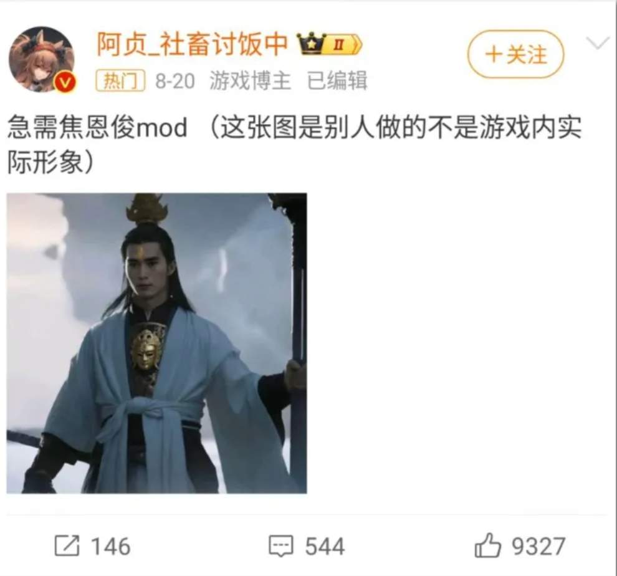This screenshot has width=617, height=576.
Task: Click the share/repost icon
Action: (67, 545)
